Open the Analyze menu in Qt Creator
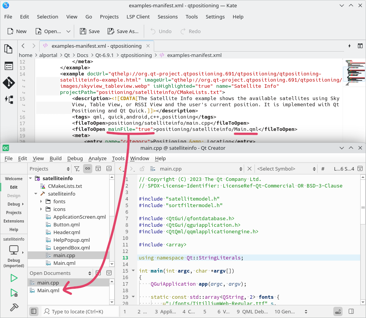366x318 pixels. [x=97, y=159]
